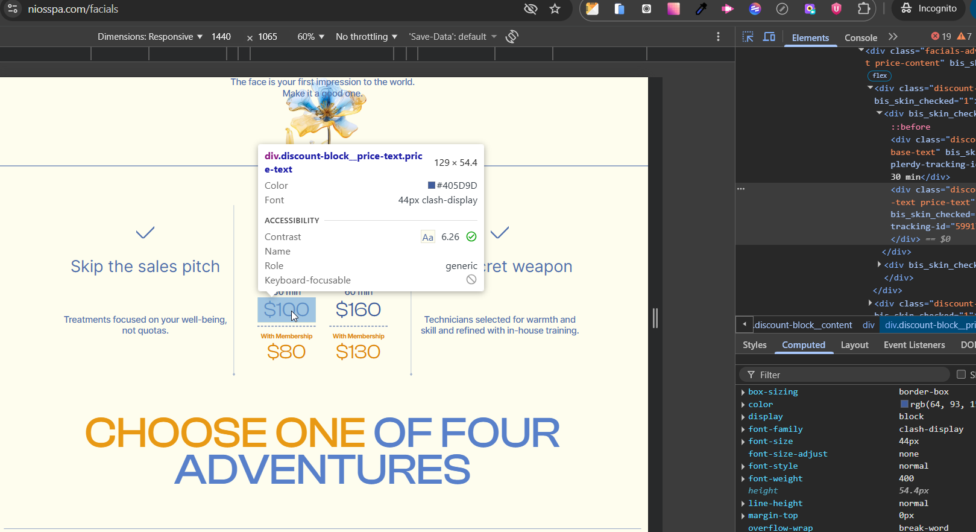The height and width of the screenshot is (532, 976).
Task: Open the No throttling dropdown
Action: click(366, 37)
